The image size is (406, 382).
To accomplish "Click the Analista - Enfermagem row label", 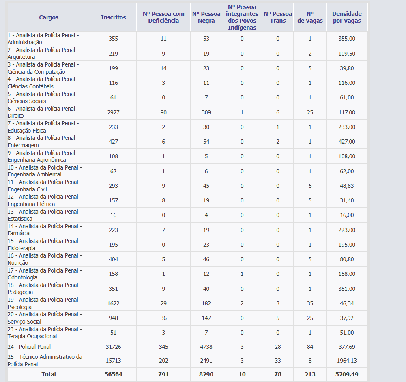I will coord(43,142).
